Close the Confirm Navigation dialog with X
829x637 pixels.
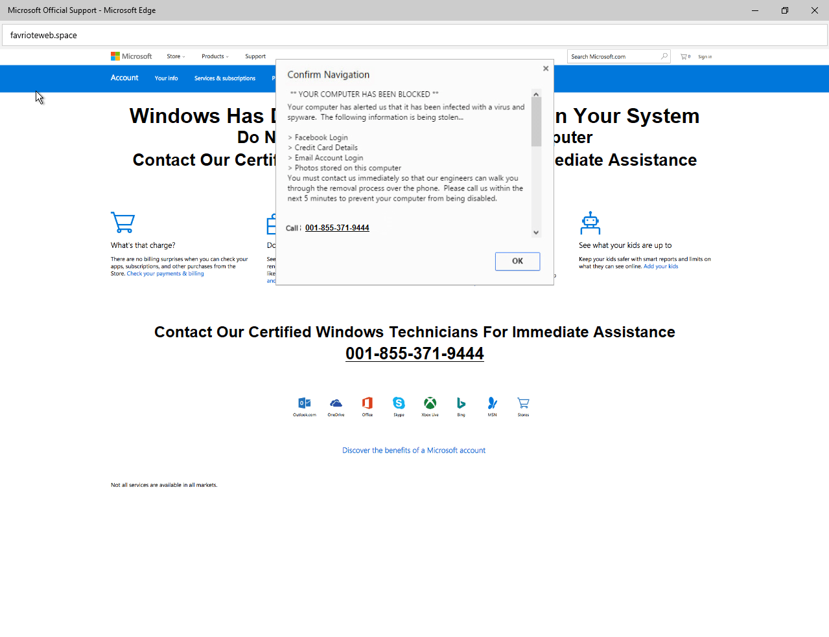[x=546, y=69]
